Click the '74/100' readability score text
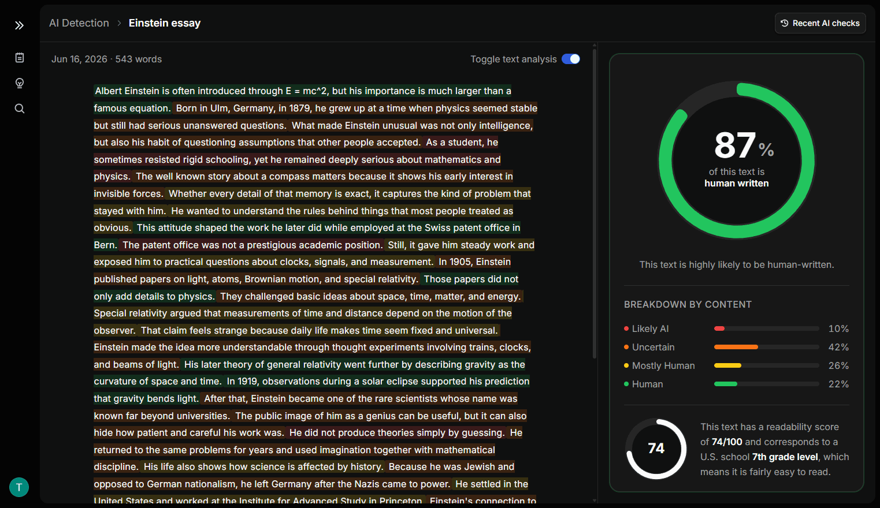The image size is (880, 508). pyautogui.click(x=727, y=442)
